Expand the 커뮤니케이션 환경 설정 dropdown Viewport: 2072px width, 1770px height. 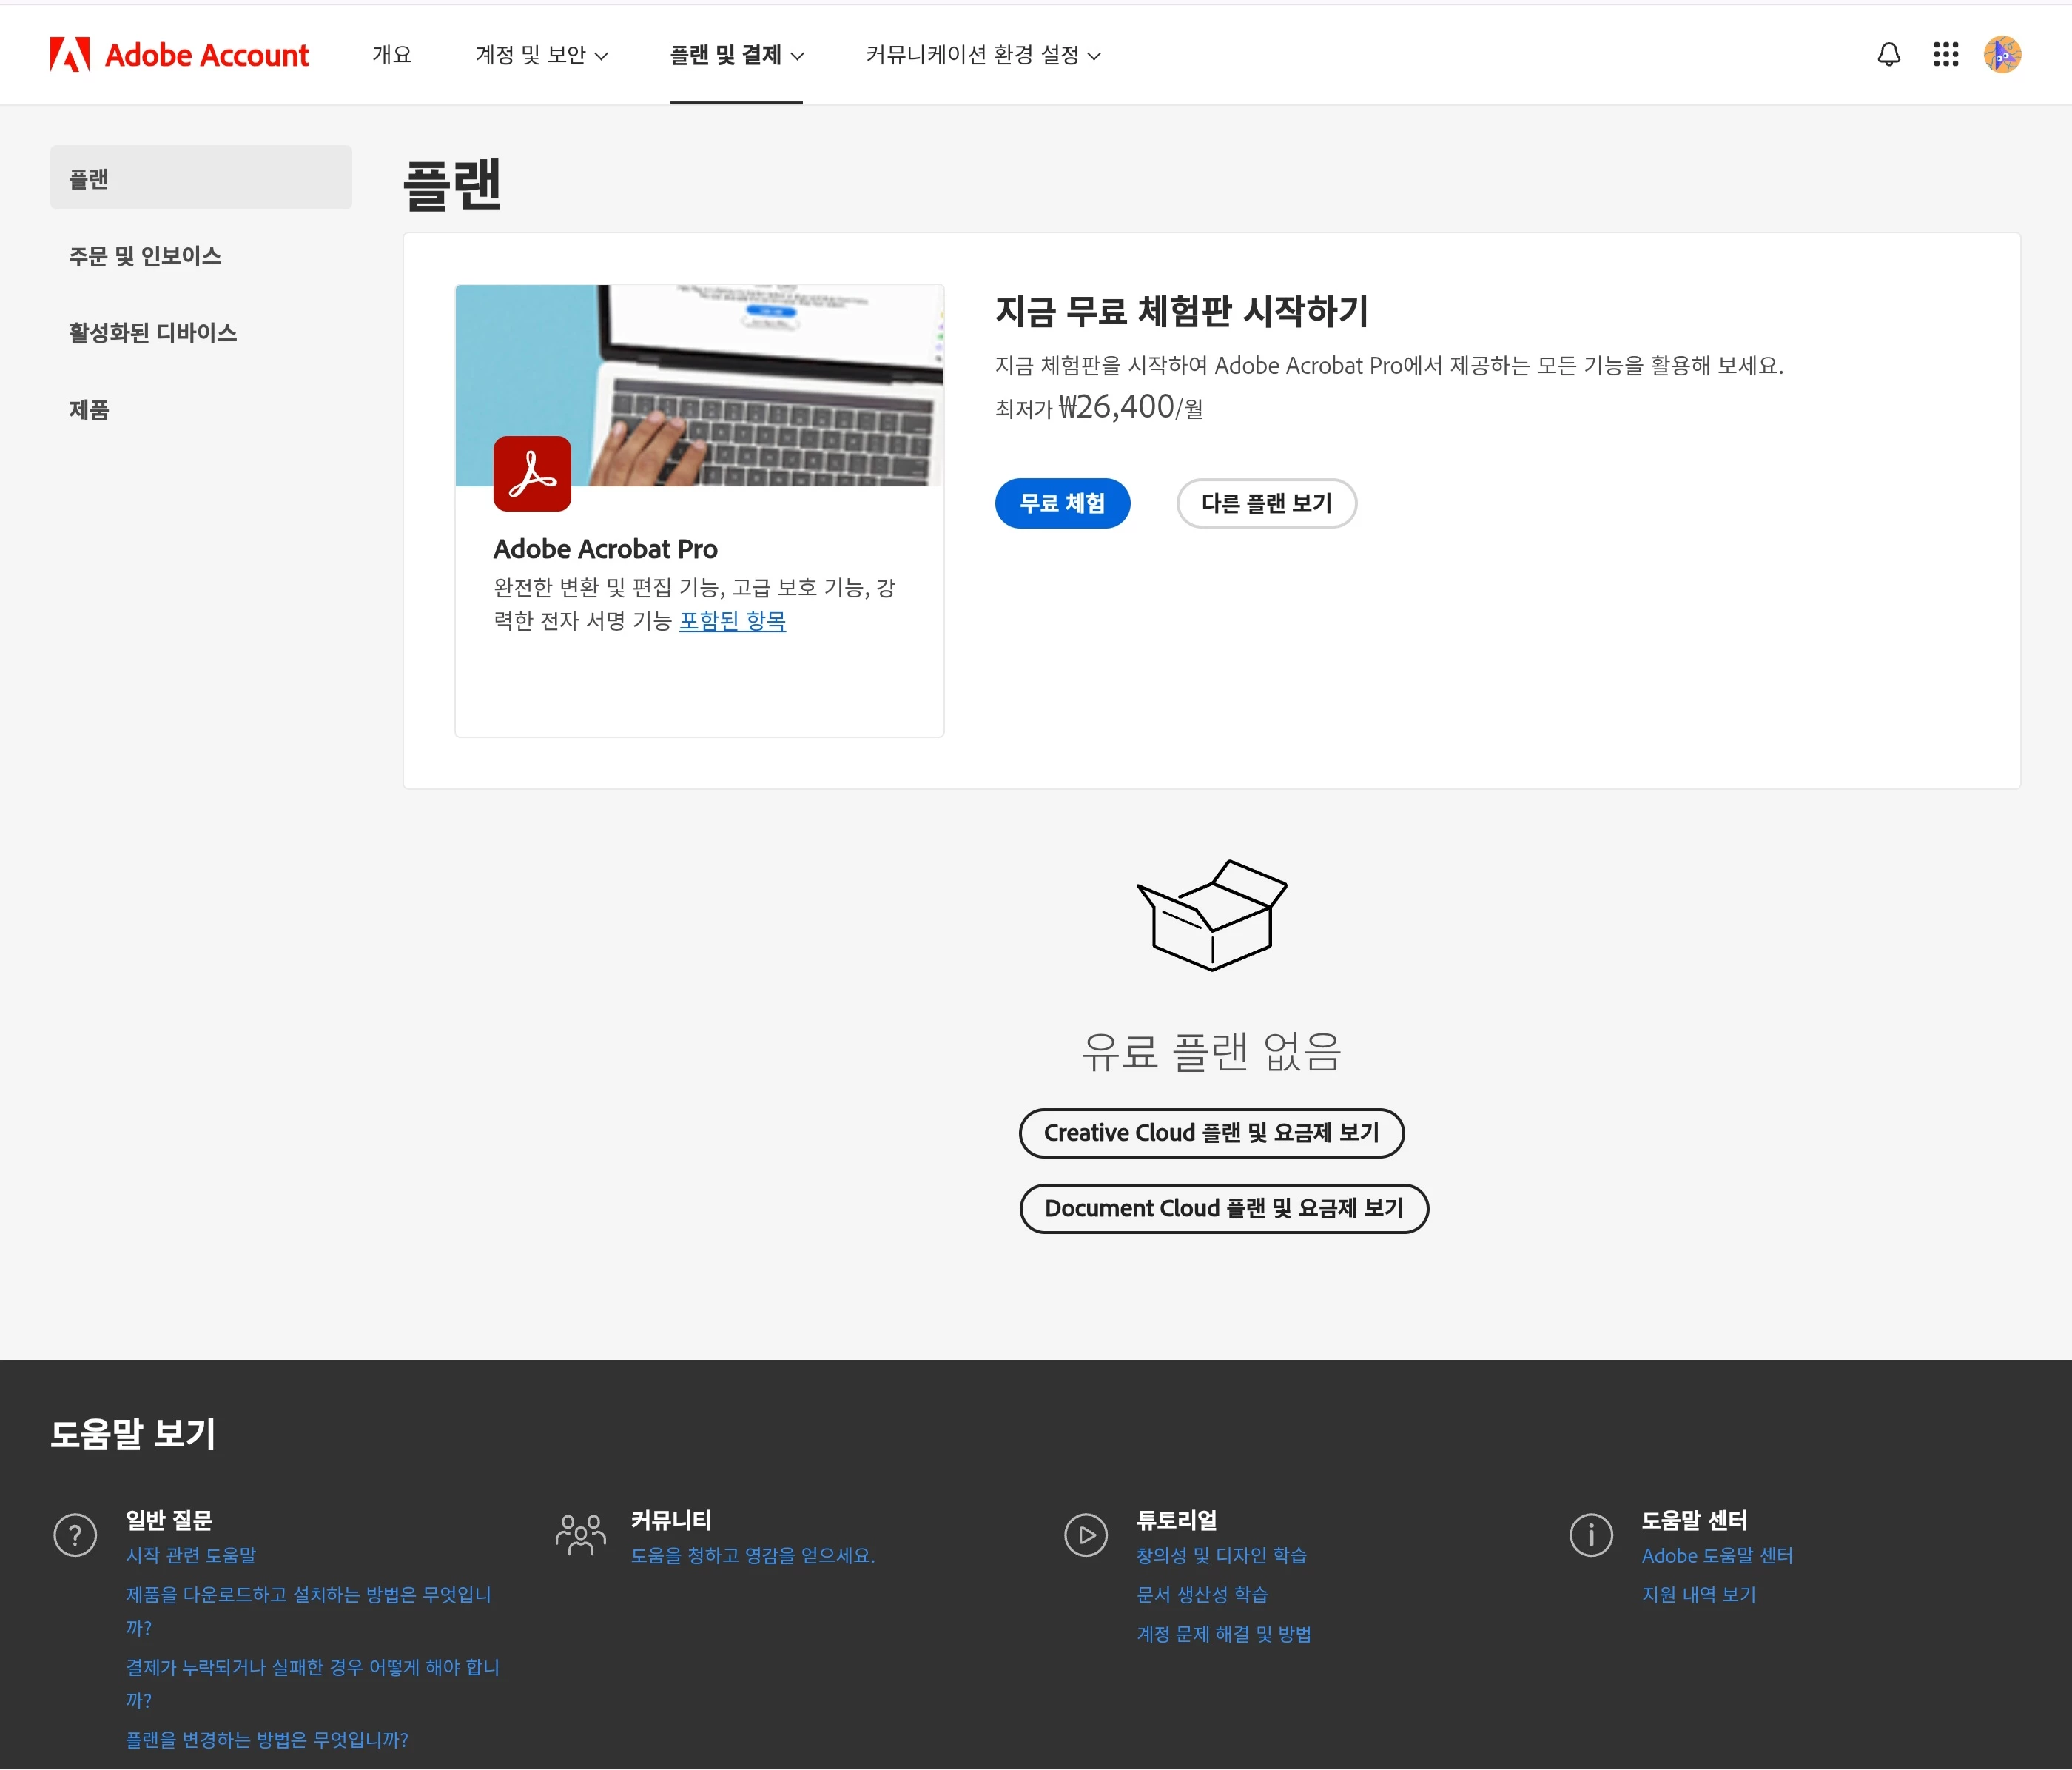[982, 55]
